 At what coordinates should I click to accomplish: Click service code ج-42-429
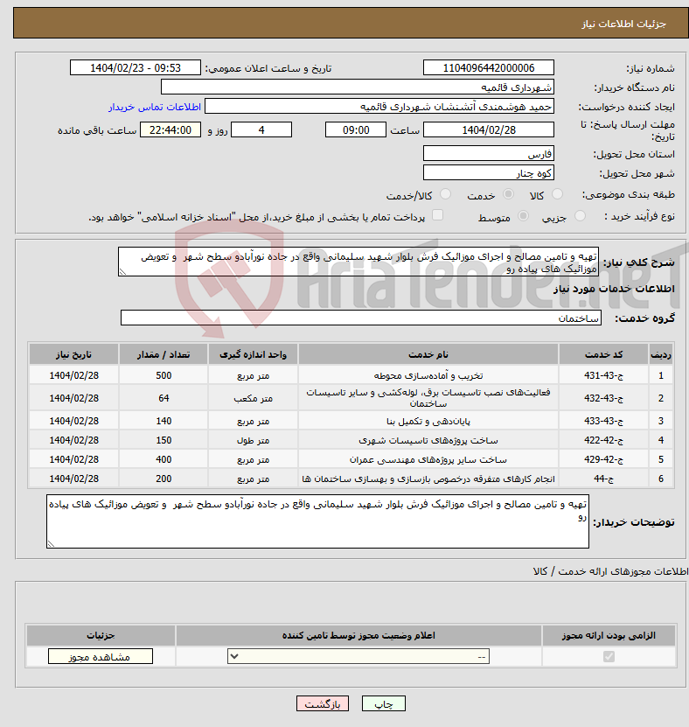pos(603,459)
